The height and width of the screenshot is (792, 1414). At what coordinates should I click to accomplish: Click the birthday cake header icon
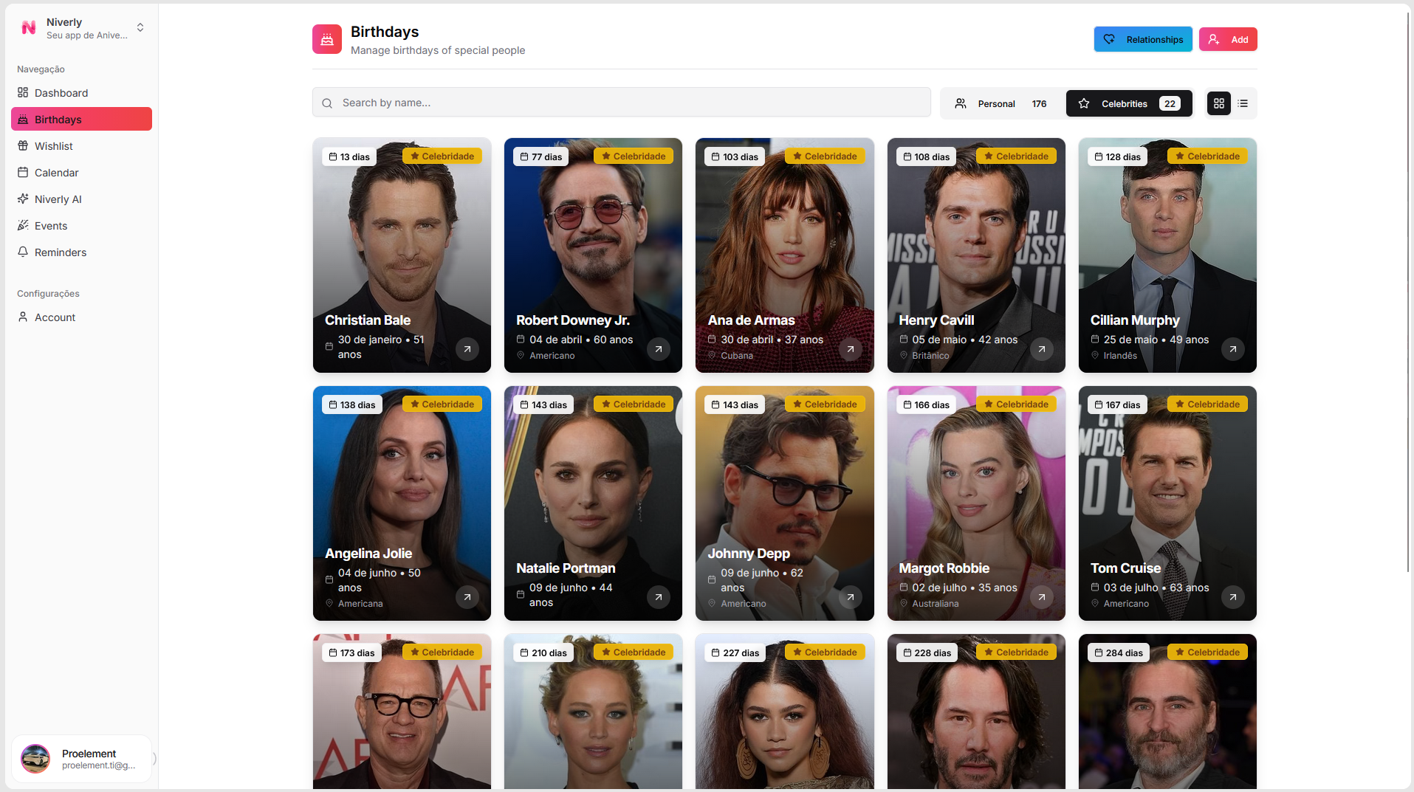tap(327, 40)
